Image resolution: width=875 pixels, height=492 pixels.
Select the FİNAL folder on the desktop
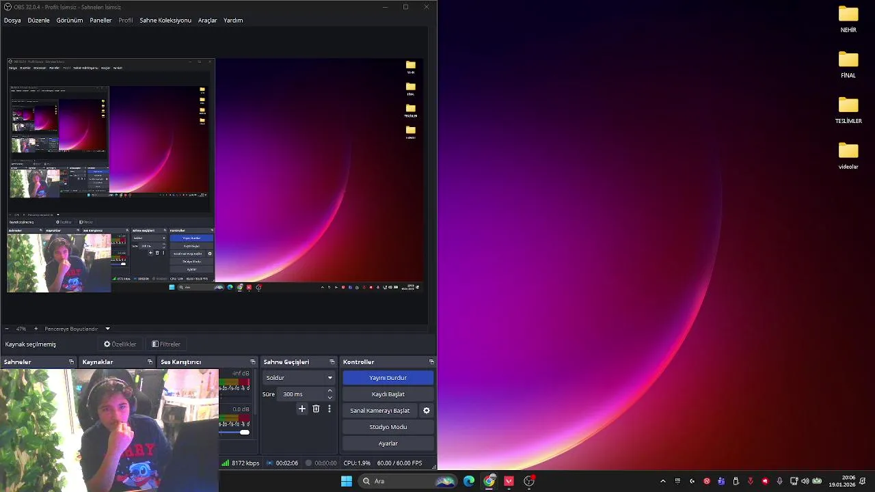[x=848, y=64]
